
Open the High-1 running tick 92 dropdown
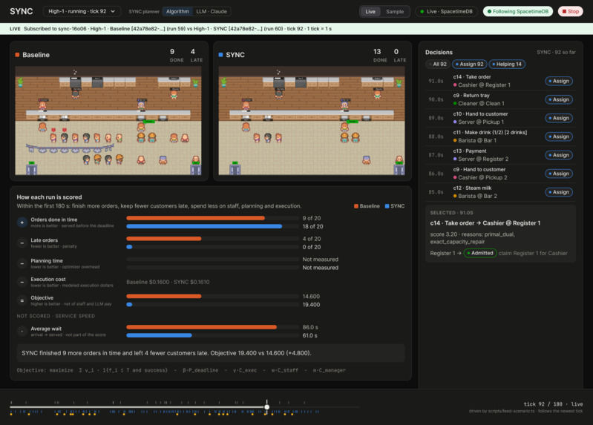[82, 11]
